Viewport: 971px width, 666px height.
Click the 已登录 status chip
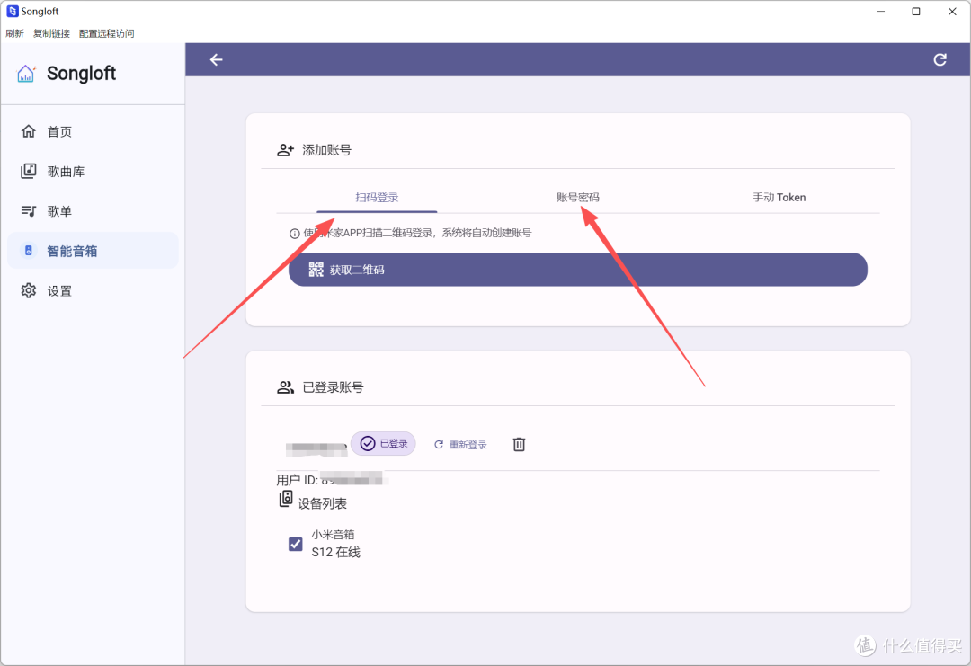tap(383, 444)
